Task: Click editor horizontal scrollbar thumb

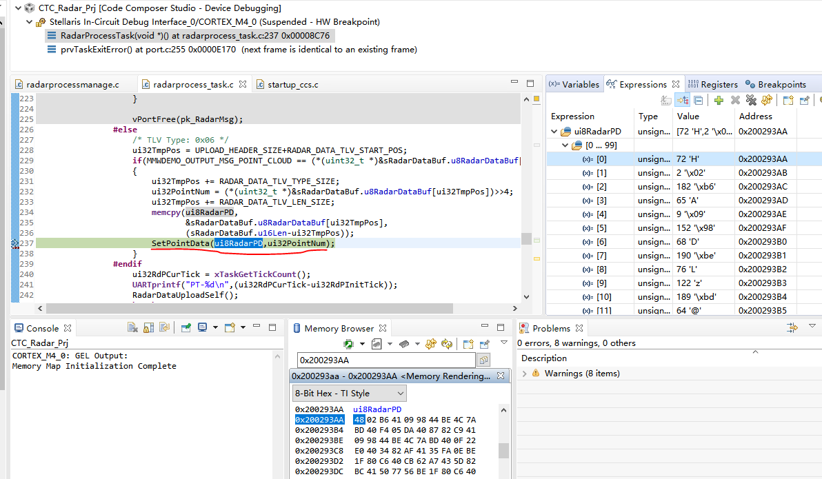Action: coord(250,308)
